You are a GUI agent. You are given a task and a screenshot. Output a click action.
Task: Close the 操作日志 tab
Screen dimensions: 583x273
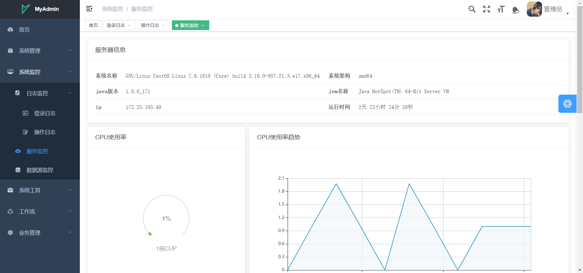click(163, 25)
